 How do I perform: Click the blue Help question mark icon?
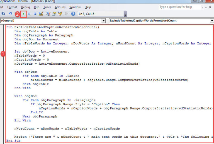coord(73,14)
